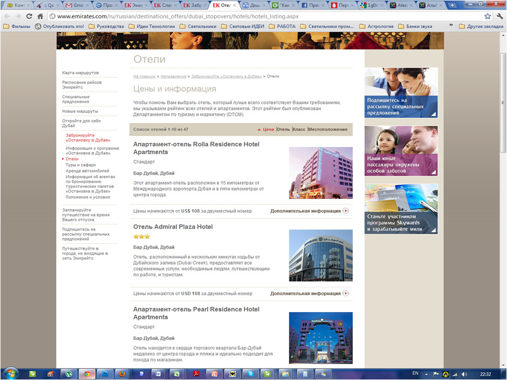Bookmark this page with the star icon
This screenshot has height=380, width=507.
click(487, 16)
